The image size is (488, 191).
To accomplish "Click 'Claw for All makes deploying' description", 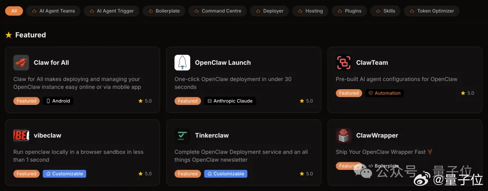I will point(77,83).
